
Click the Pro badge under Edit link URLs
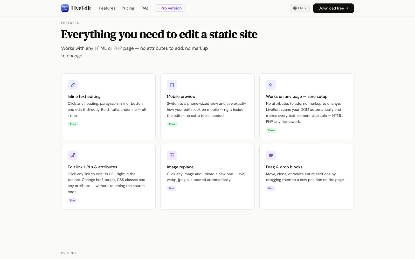[x=72, y=200]
